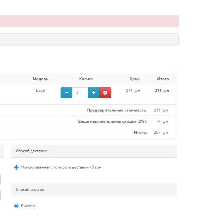Increase quantity with the plus button

coord(94,93)
